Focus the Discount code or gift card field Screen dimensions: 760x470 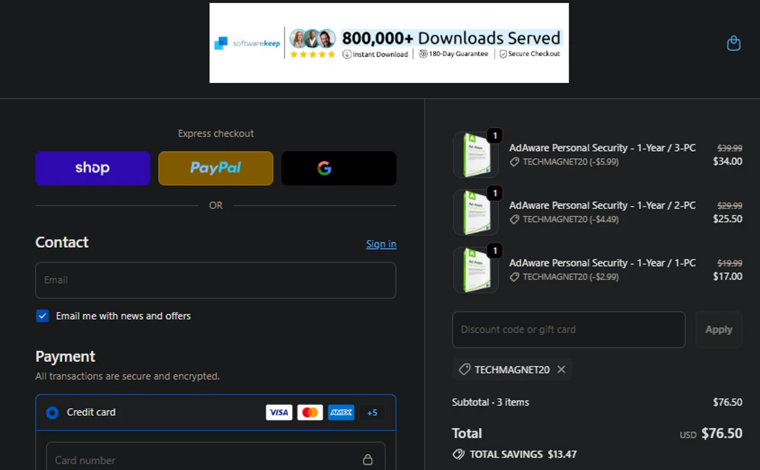(568, 330)
